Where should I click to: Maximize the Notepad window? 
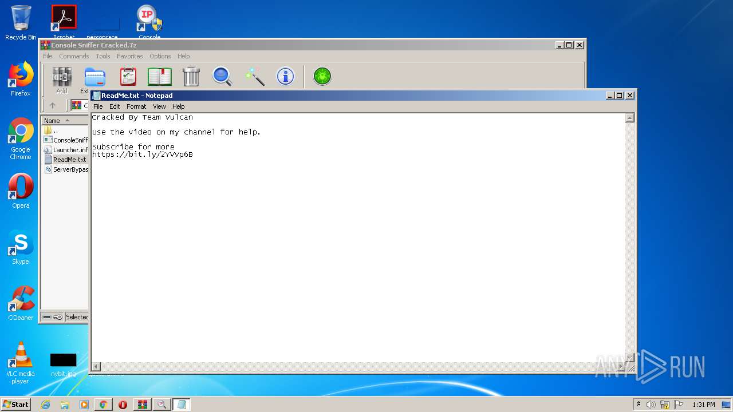pos(619,96)
